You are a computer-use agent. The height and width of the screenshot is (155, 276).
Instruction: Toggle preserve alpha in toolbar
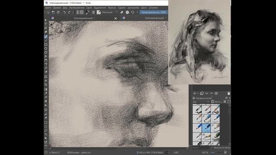click(127, 12)
